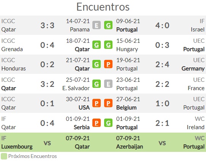Screen dimensions: 206x161
Task: Click the Serbia team name
Action: [x=82, y=127]
